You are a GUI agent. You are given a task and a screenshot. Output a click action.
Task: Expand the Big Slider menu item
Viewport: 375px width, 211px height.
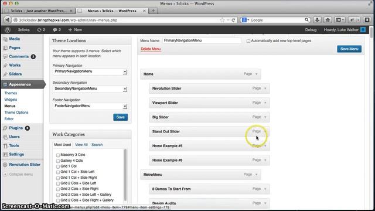pyautogui.click(x=265, y=117)
